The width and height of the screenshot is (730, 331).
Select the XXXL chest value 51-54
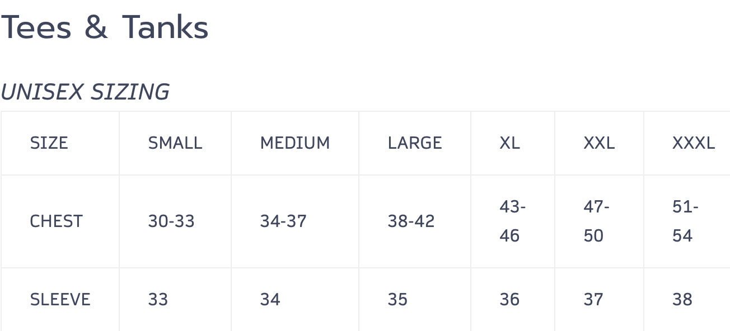point(685,221)
